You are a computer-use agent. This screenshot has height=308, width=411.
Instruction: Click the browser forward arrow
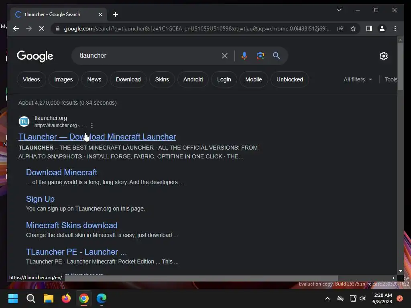point(29,28)
